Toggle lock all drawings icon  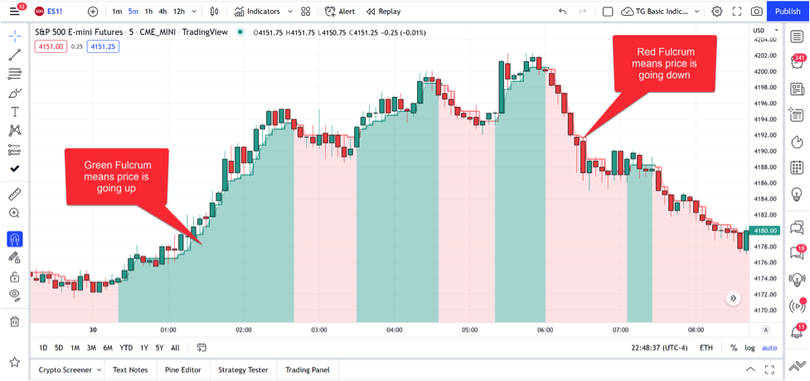click(x=15, y=276)
